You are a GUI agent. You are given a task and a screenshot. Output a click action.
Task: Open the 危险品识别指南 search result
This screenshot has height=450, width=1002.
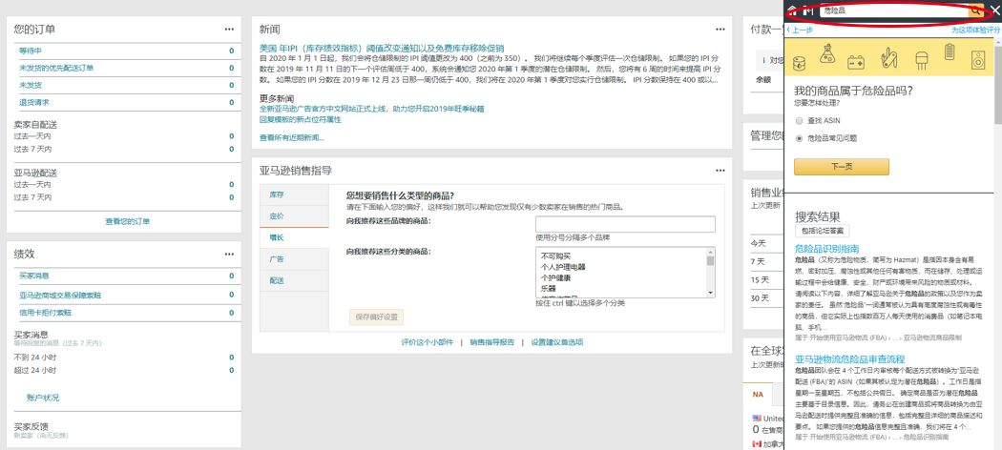[x=827, y=248]
